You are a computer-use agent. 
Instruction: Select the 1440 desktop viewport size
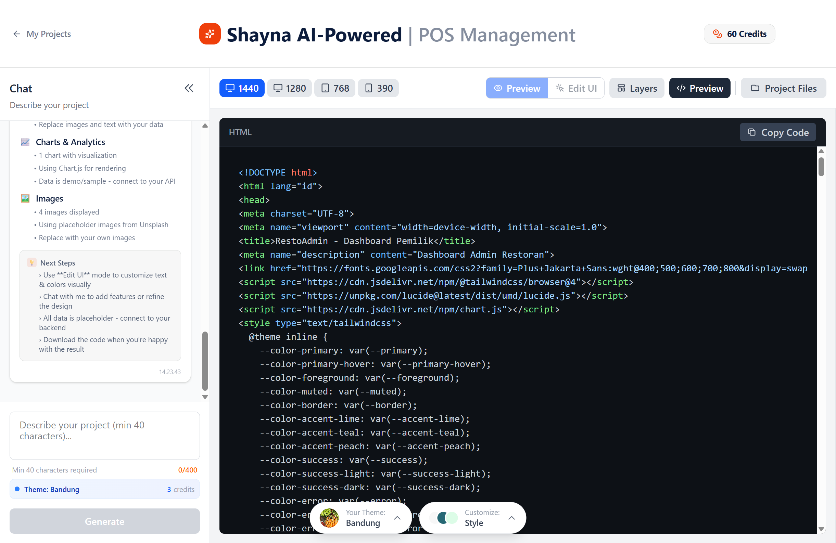[x=241, y=88]
